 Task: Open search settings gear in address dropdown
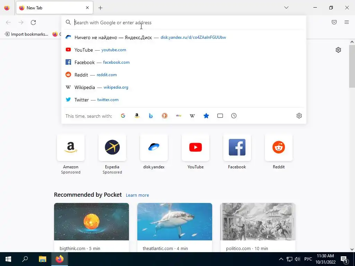299,116
